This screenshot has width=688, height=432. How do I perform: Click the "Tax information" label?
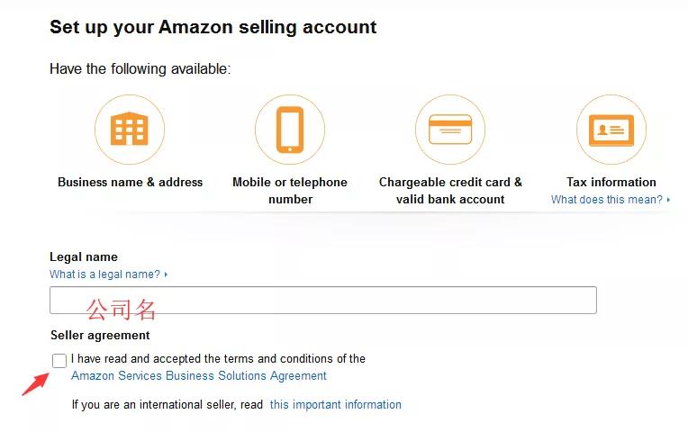611,182
